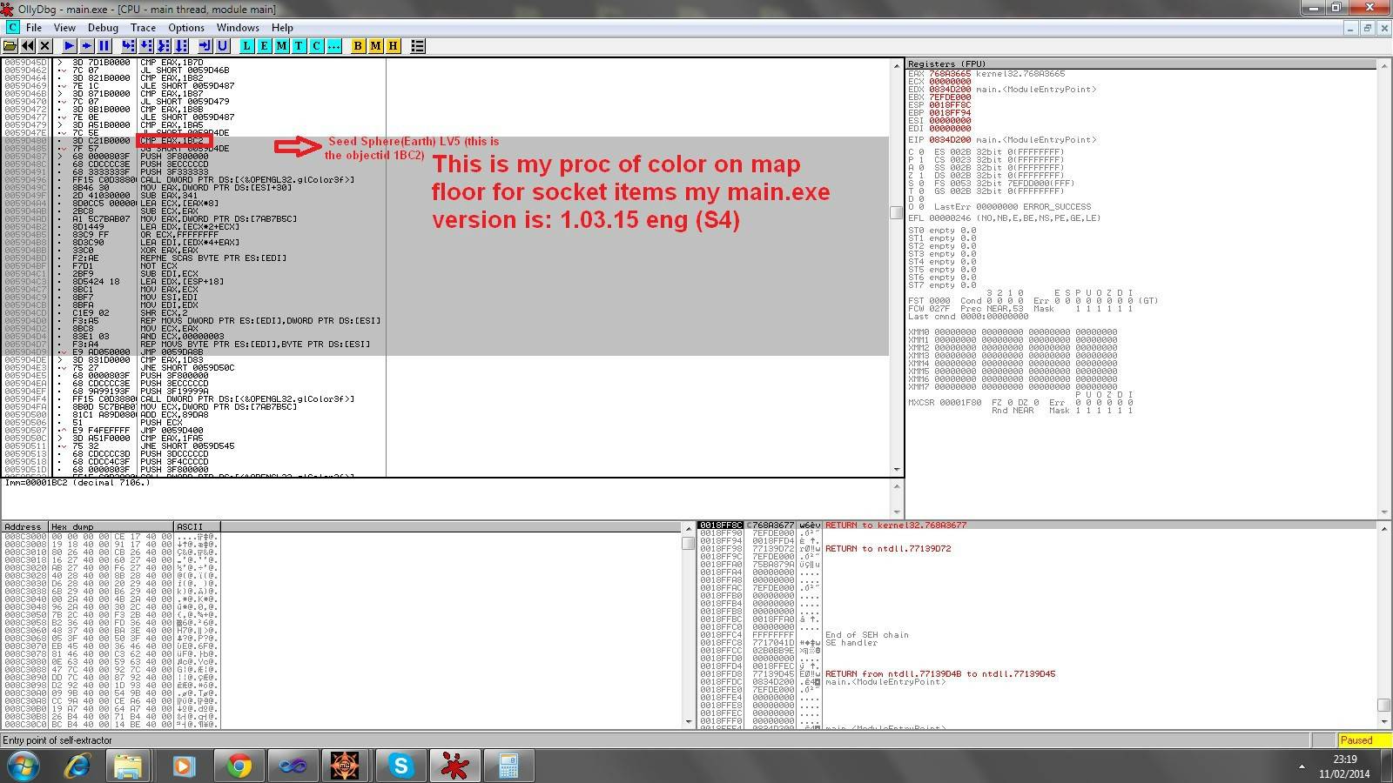Image resolution: width=1393 pixels, height=783 pixels.
Task: Select the JMP 0059DA8B instruction line
Action: (444, 351)
